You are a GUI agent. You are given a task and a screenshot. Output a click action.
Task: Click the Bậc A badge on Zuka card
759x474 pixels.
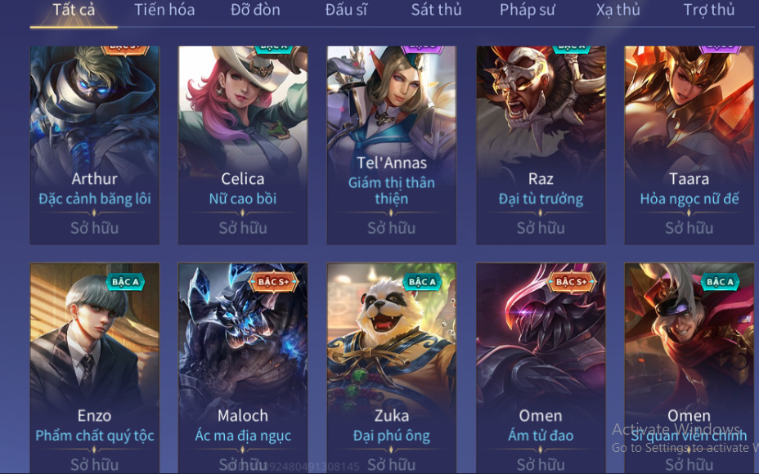point(422,282)
